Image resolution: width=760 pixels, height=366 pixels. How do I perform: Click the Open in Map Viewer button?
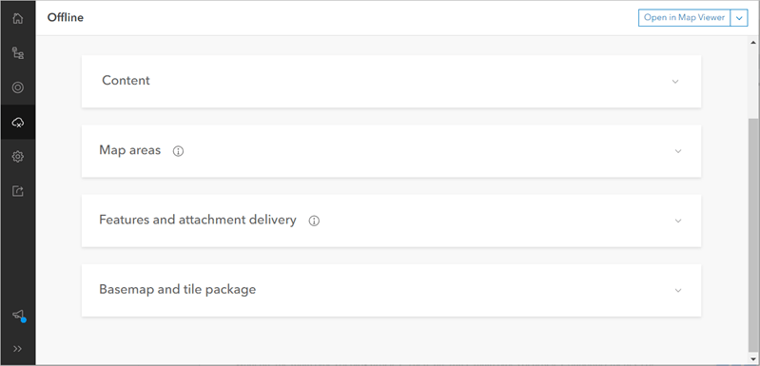(685, 17)
